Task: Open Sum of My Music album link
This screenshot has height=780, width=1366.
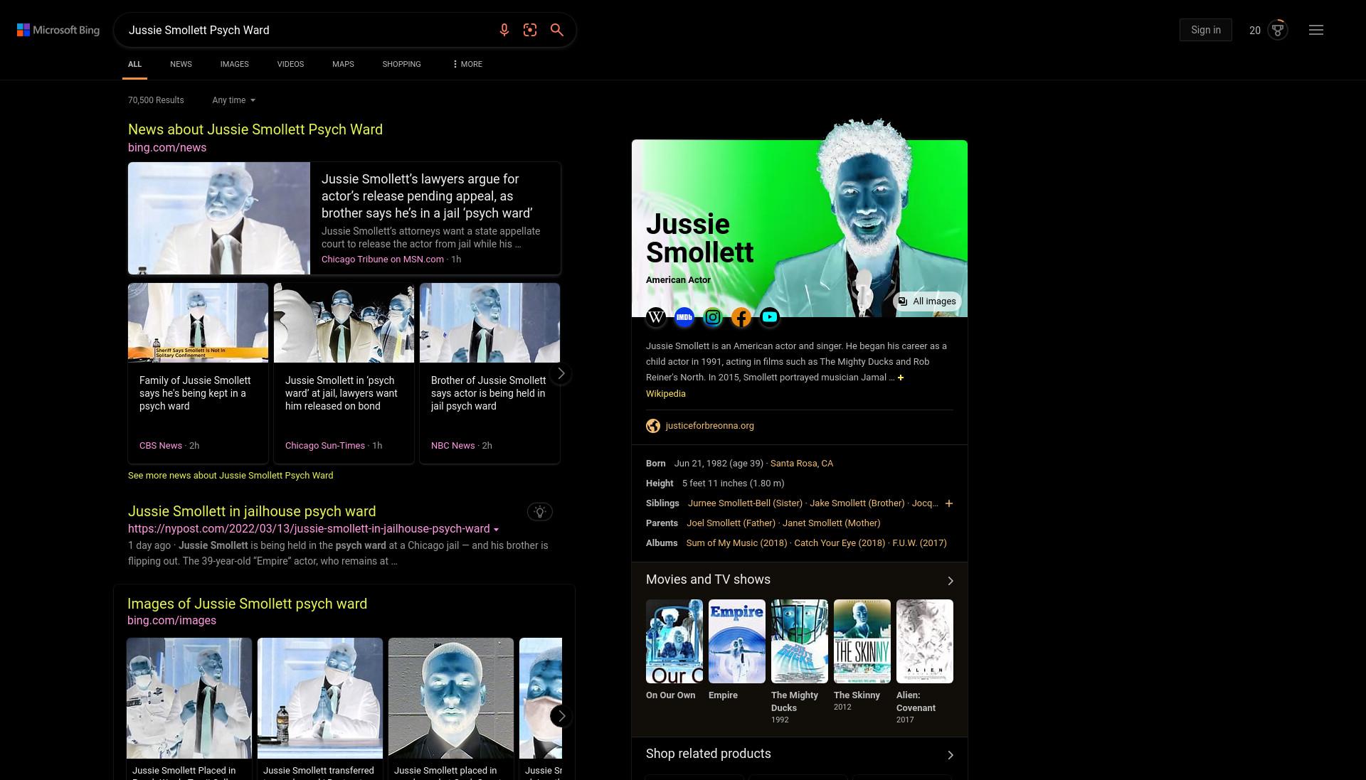Action: click(736, 543)
